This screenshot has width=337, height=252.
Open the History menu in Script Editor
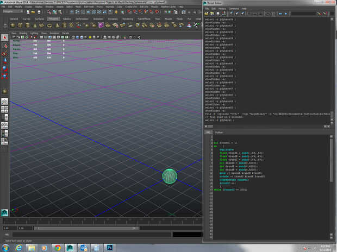tap(221, 9)
